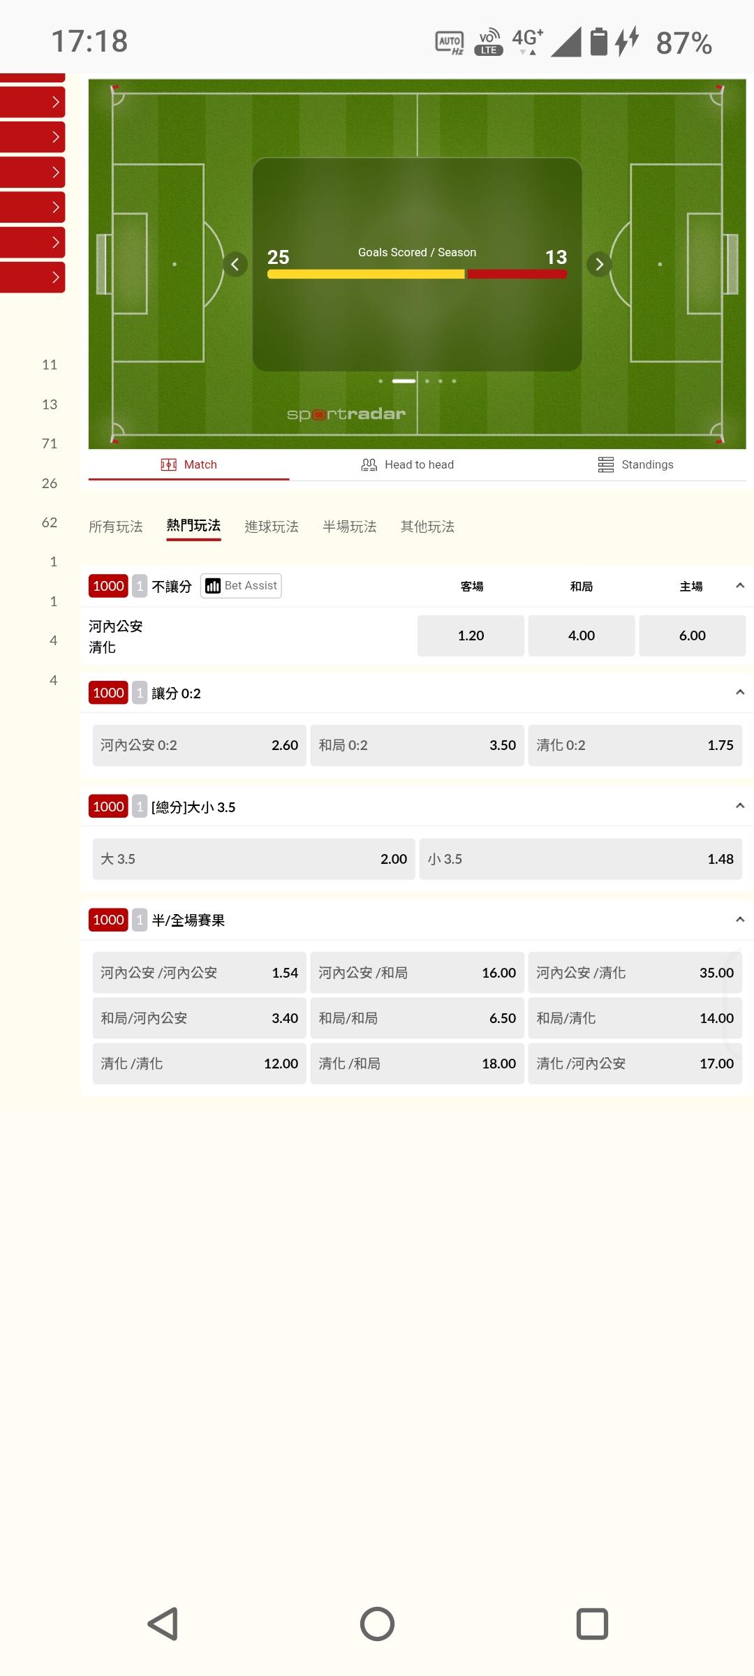Collapse the 半/全場賽果 section
The width and height of the screenshot is (754, 1676).
pyautogui.click(x=739, y=920)
